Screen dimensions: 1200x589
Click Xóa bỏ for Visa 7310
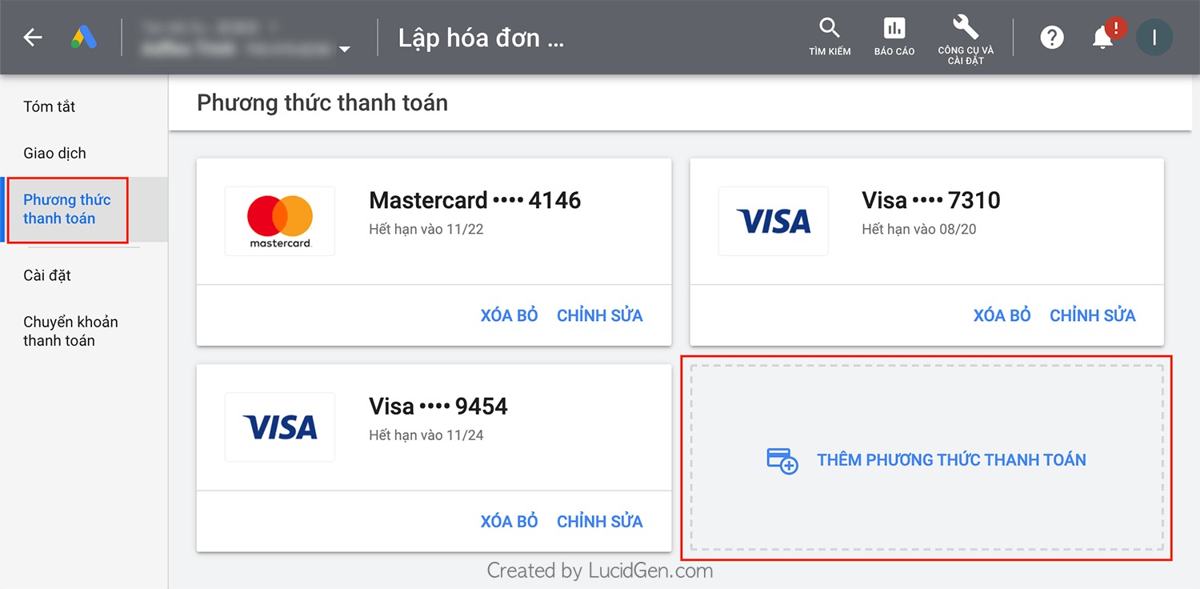point(1002,315)
